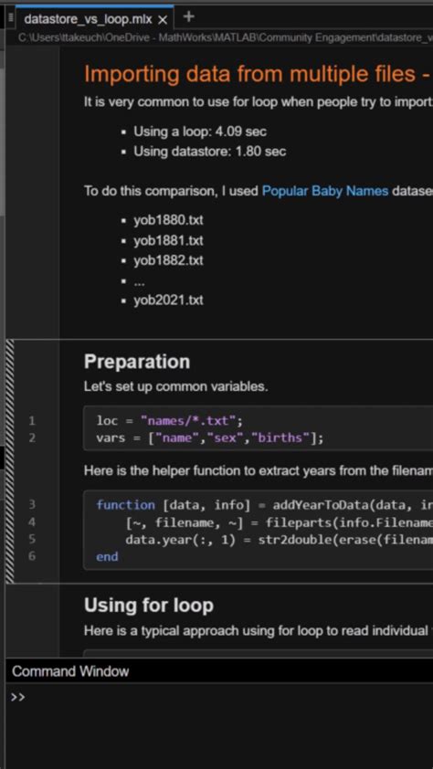This screenshot has height=769, width=433.
Task: Open the Popular Baby Names link
Action: pyautogui.click(x=325, y=191)
